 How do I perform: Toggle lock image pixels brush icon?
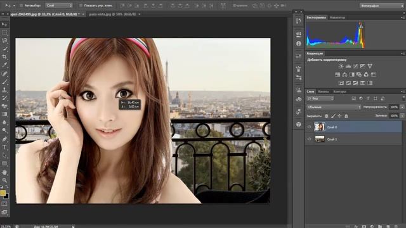333,116
